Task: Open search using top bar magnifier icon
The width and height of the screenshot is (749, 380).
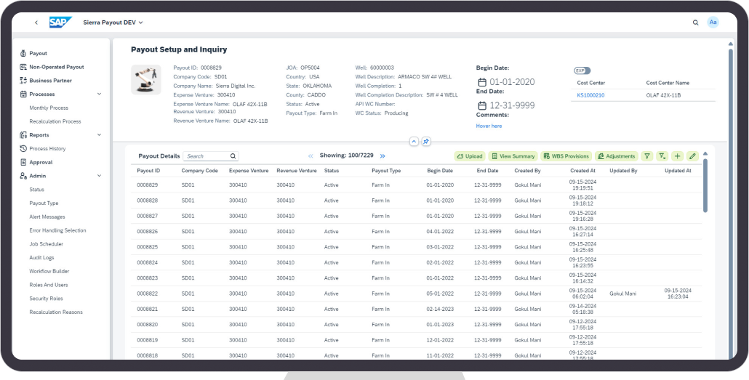Action: (x=696, y=23)
